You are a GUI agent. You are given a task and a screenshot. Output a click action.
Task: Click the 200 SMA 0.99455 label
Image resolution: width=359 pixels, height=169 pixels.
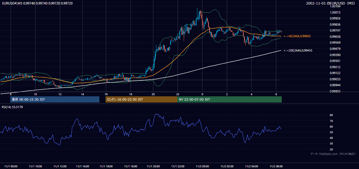pos(298,50)
